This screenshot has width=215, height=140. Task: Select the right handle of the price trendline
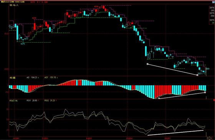pyautogui.click(x=197, y=75)
